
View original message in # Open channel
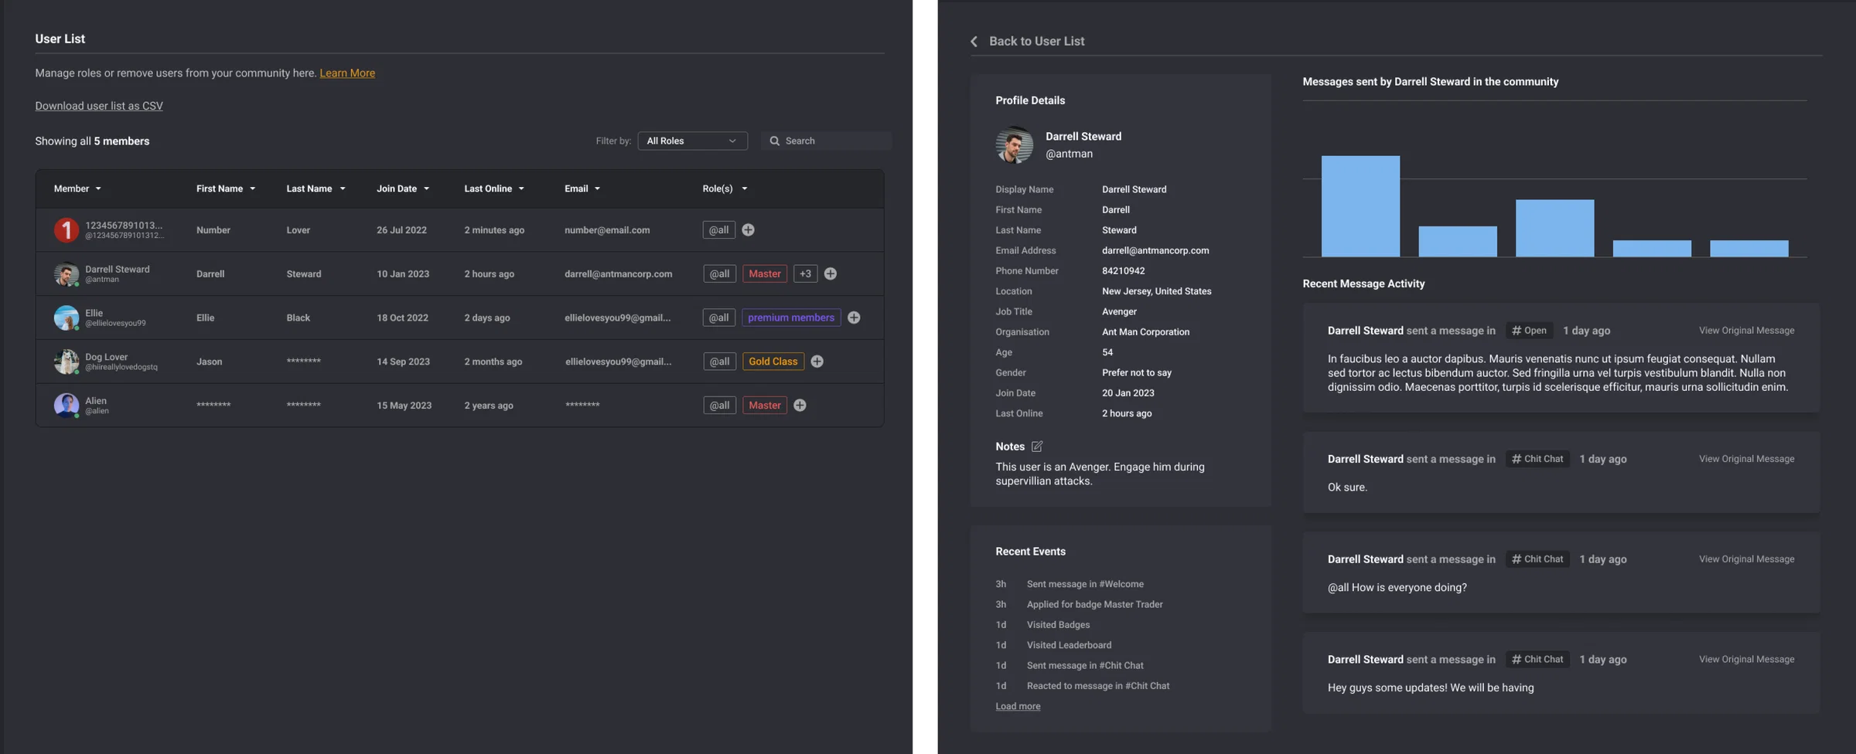(1746, 331)
